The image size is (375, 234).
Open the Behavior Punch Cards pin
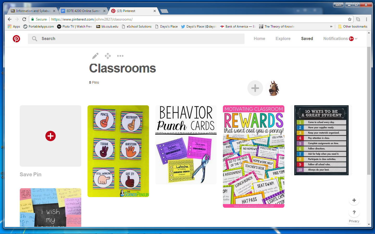pos(186,145)
